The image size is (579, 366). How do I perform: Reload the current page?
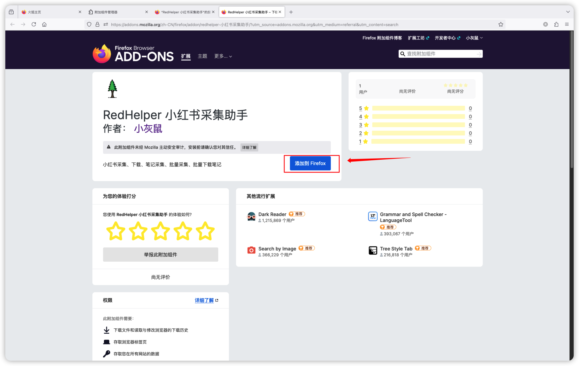(34, 24)
